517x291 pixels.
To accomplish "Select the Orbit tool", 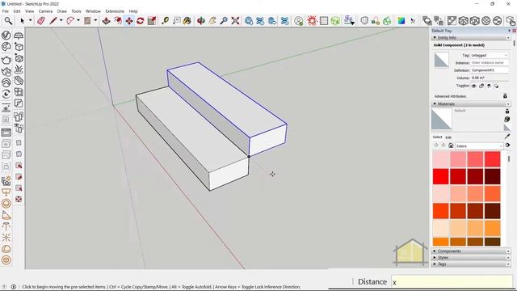I will click(x=201, y=21).
